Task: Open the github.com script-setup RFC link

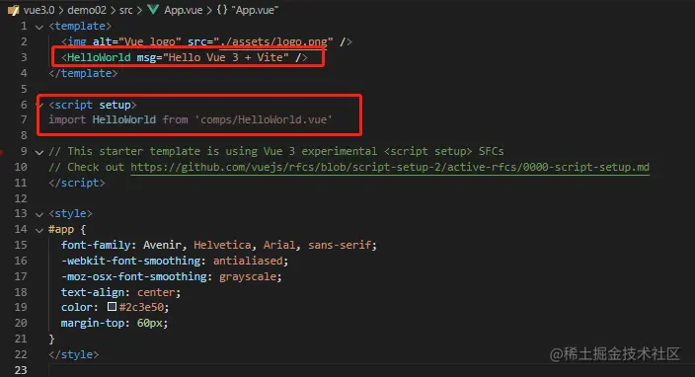Action: [x=390, y=167]
